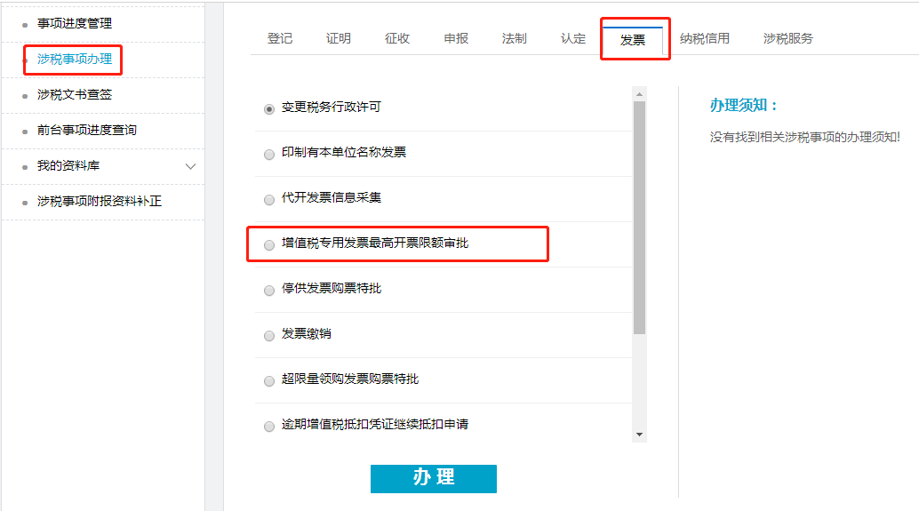The height and width of the screenshot is (511, 919).
Task: Open 事项进度管理 sidebar item
Action: (75, 23)
